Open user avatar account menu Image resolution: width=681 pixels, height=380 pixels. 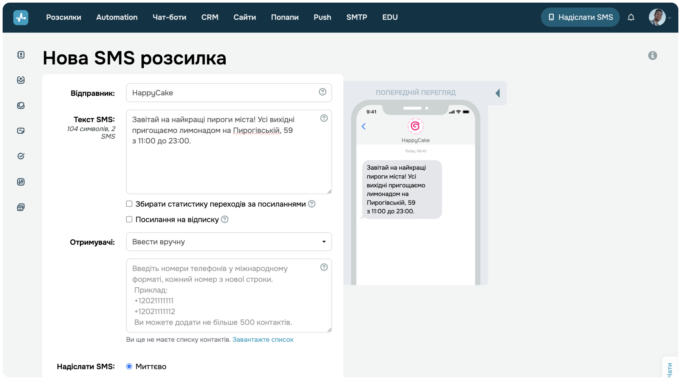(x=657, y=17)
